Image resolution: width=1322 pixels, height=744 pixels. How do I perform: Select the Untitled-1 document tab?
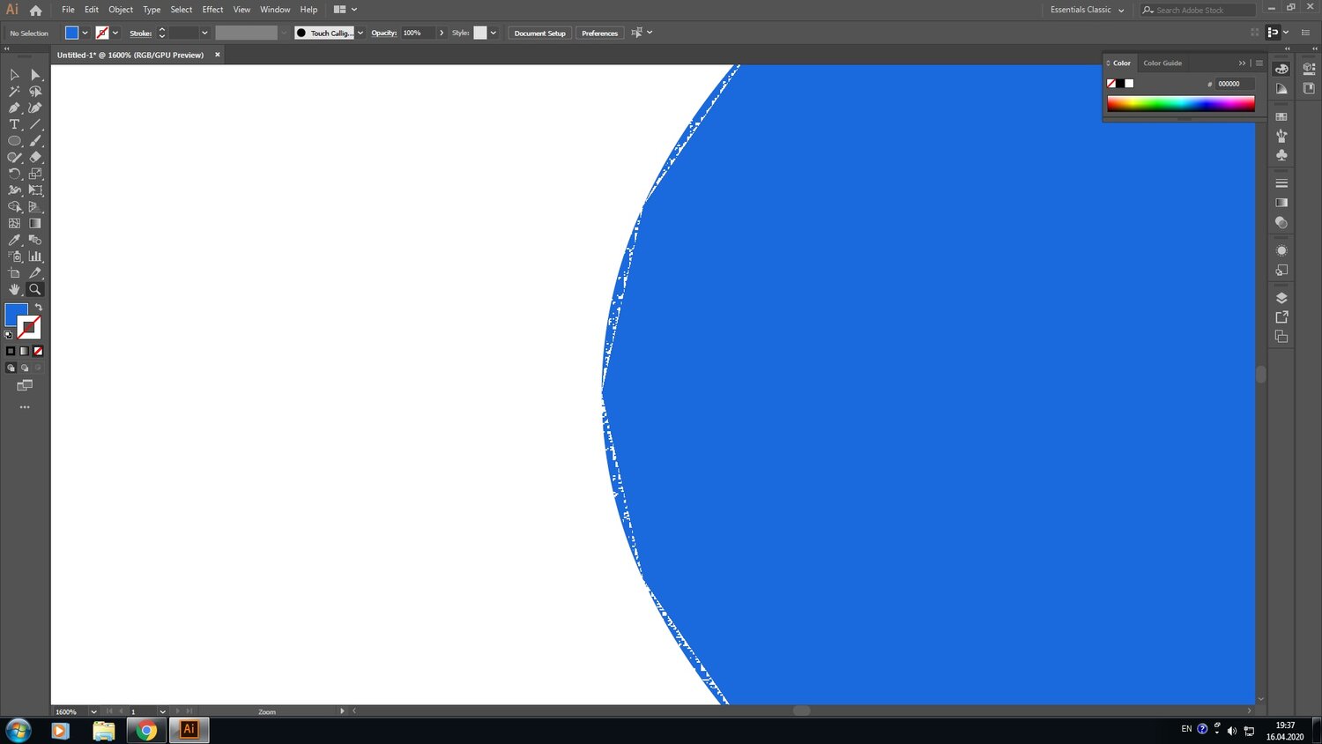130,55
